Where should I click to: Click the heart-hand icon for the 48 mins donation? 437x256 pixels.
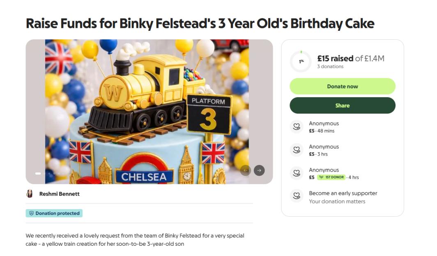(x=297, y=127)
